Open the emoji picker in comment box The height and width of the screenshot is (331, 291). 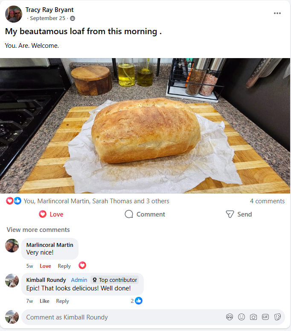coord(242,317)
